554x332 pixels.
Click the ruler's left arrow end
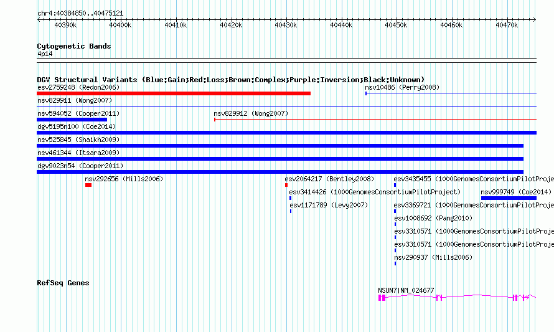click(x=39, y=19)
